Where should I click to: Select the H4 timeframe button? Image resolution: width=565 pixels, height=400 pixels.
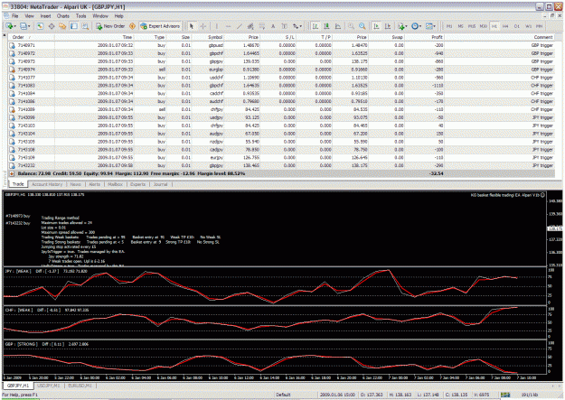pyautogui.click(x=505, y=26)
